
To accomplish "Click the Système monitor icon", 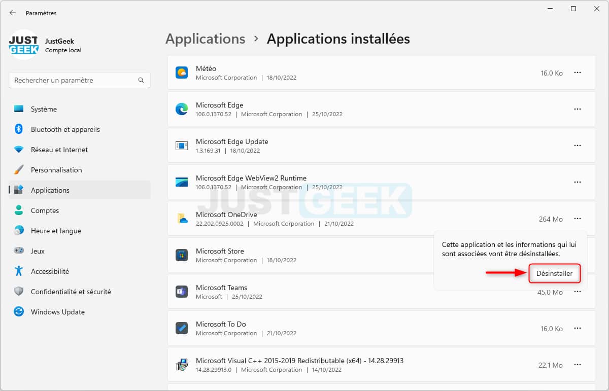I will coord(19,109).
